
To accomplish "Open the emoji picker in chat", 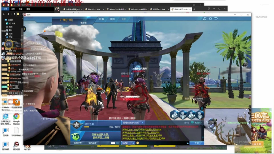I will pyautogui.click(x=137, y=143).
